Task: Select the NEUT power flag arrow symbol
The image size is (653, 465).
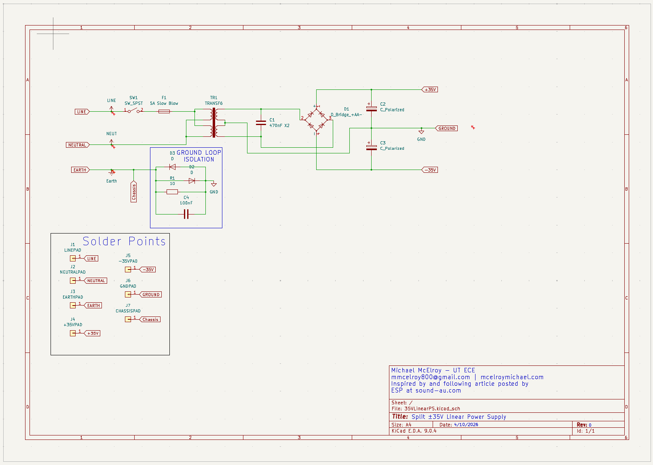Action: tap(112, 142)
